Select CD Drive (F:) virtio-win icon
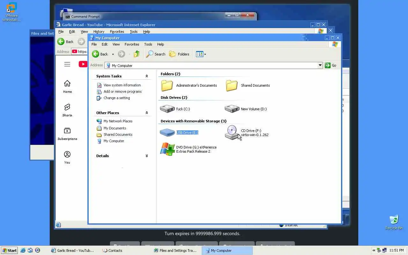Image resolution: width=408 pixels, height=255 pixels. click(x=232, y=133)
